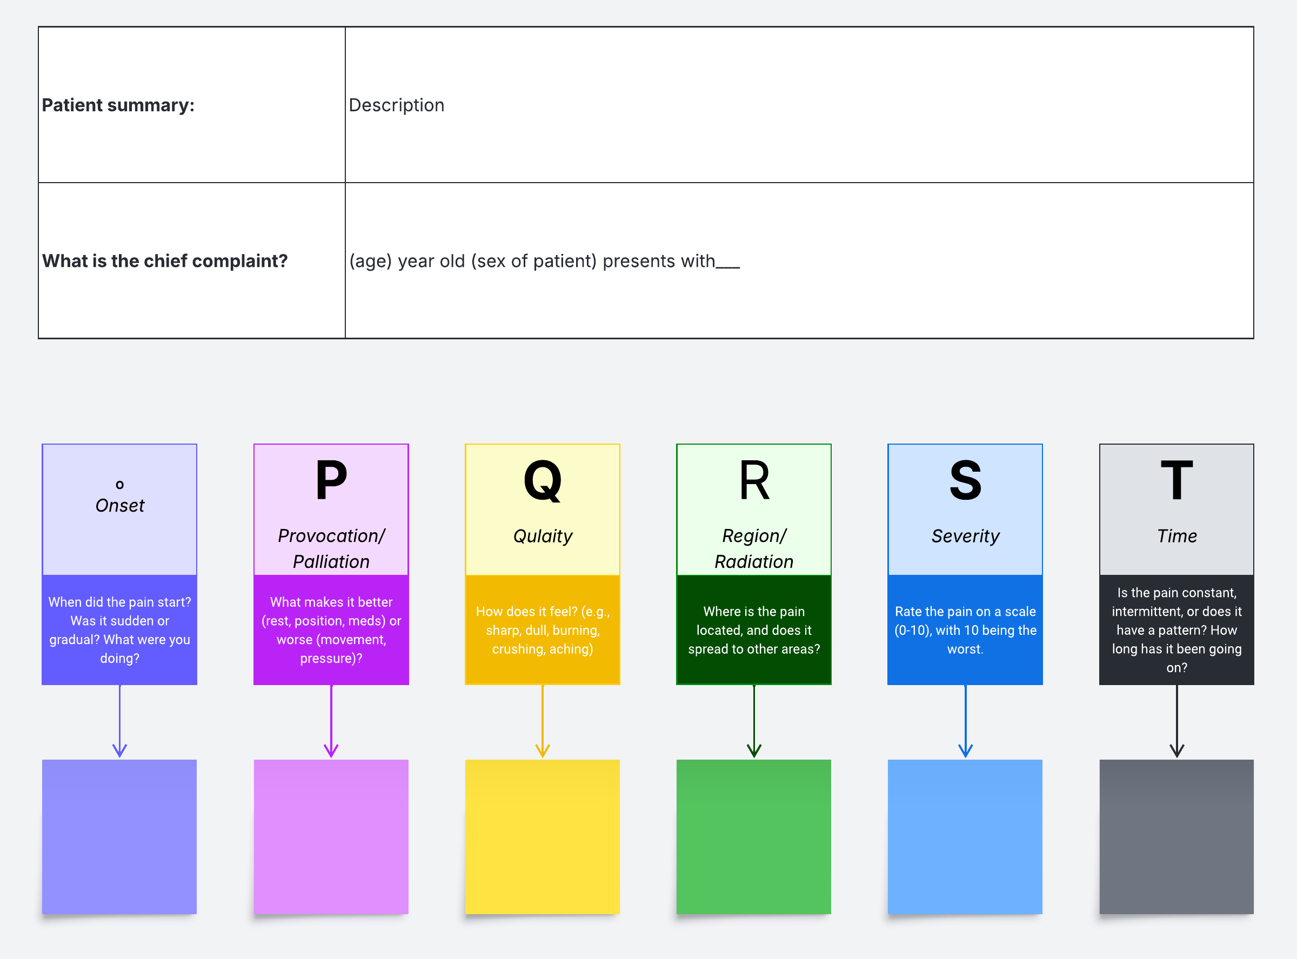Select the large R letter heading
The height and width of the screenshot is (959, 1297).
click(753, 481)
